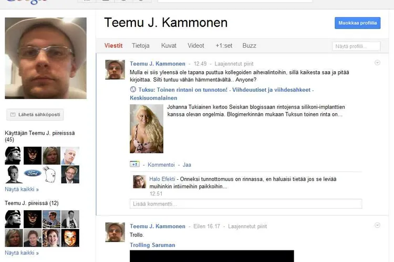This screenshot has height=262, width=394.
Task: Click the author avatar on the 12.49 post
Action: point(115,70)
